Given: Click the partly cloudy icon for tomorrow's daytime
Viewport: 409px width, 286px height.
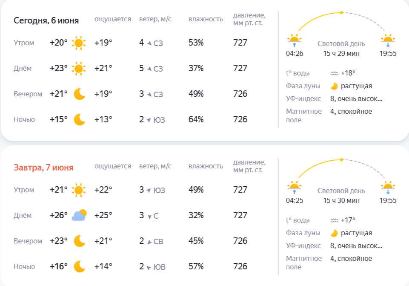Looking at the screenshot, I should [79, 215].
